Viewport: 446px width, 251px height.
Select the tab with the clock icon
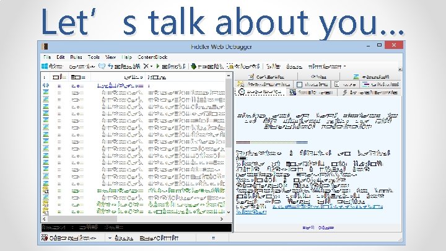coord(261,92)
